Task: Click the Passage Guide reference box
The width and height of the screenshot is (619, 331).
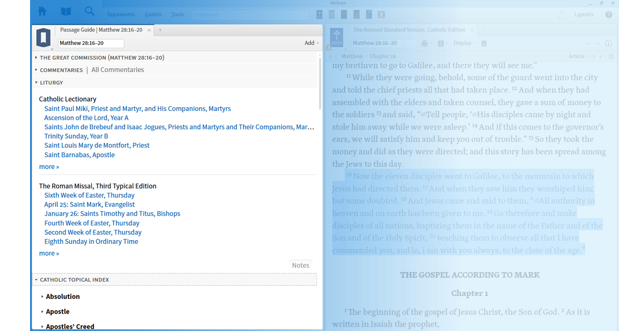Action: coord(91,43)
